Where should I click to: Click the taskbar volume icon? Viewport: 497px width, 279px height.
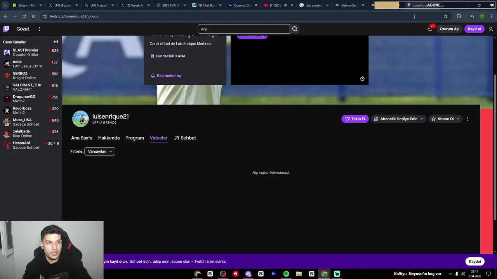463,274
